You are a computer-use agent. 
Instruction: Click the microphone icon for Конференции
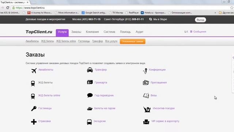point(145,71)
